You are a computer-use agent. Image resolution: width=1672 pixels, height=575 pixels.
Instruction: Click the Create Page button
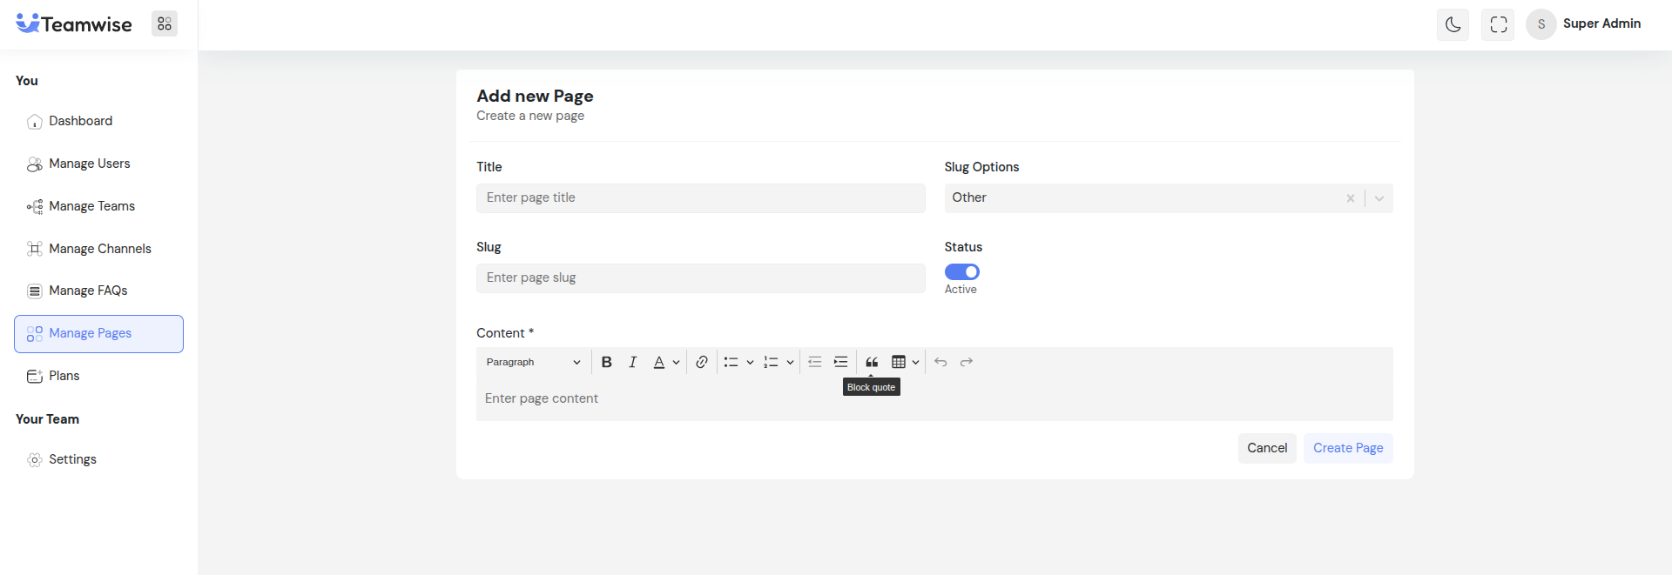pyautogui.click(x=1347, y=448)
